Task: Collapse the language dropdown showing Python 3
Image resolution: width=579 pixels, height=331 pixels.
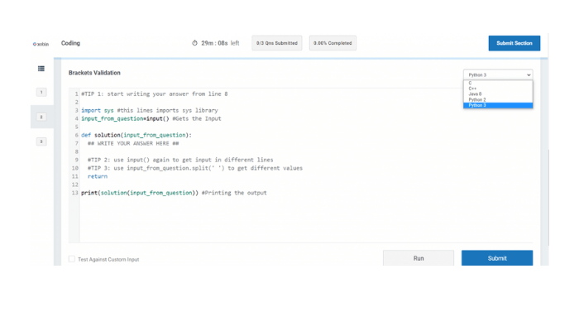Action: 498,74
